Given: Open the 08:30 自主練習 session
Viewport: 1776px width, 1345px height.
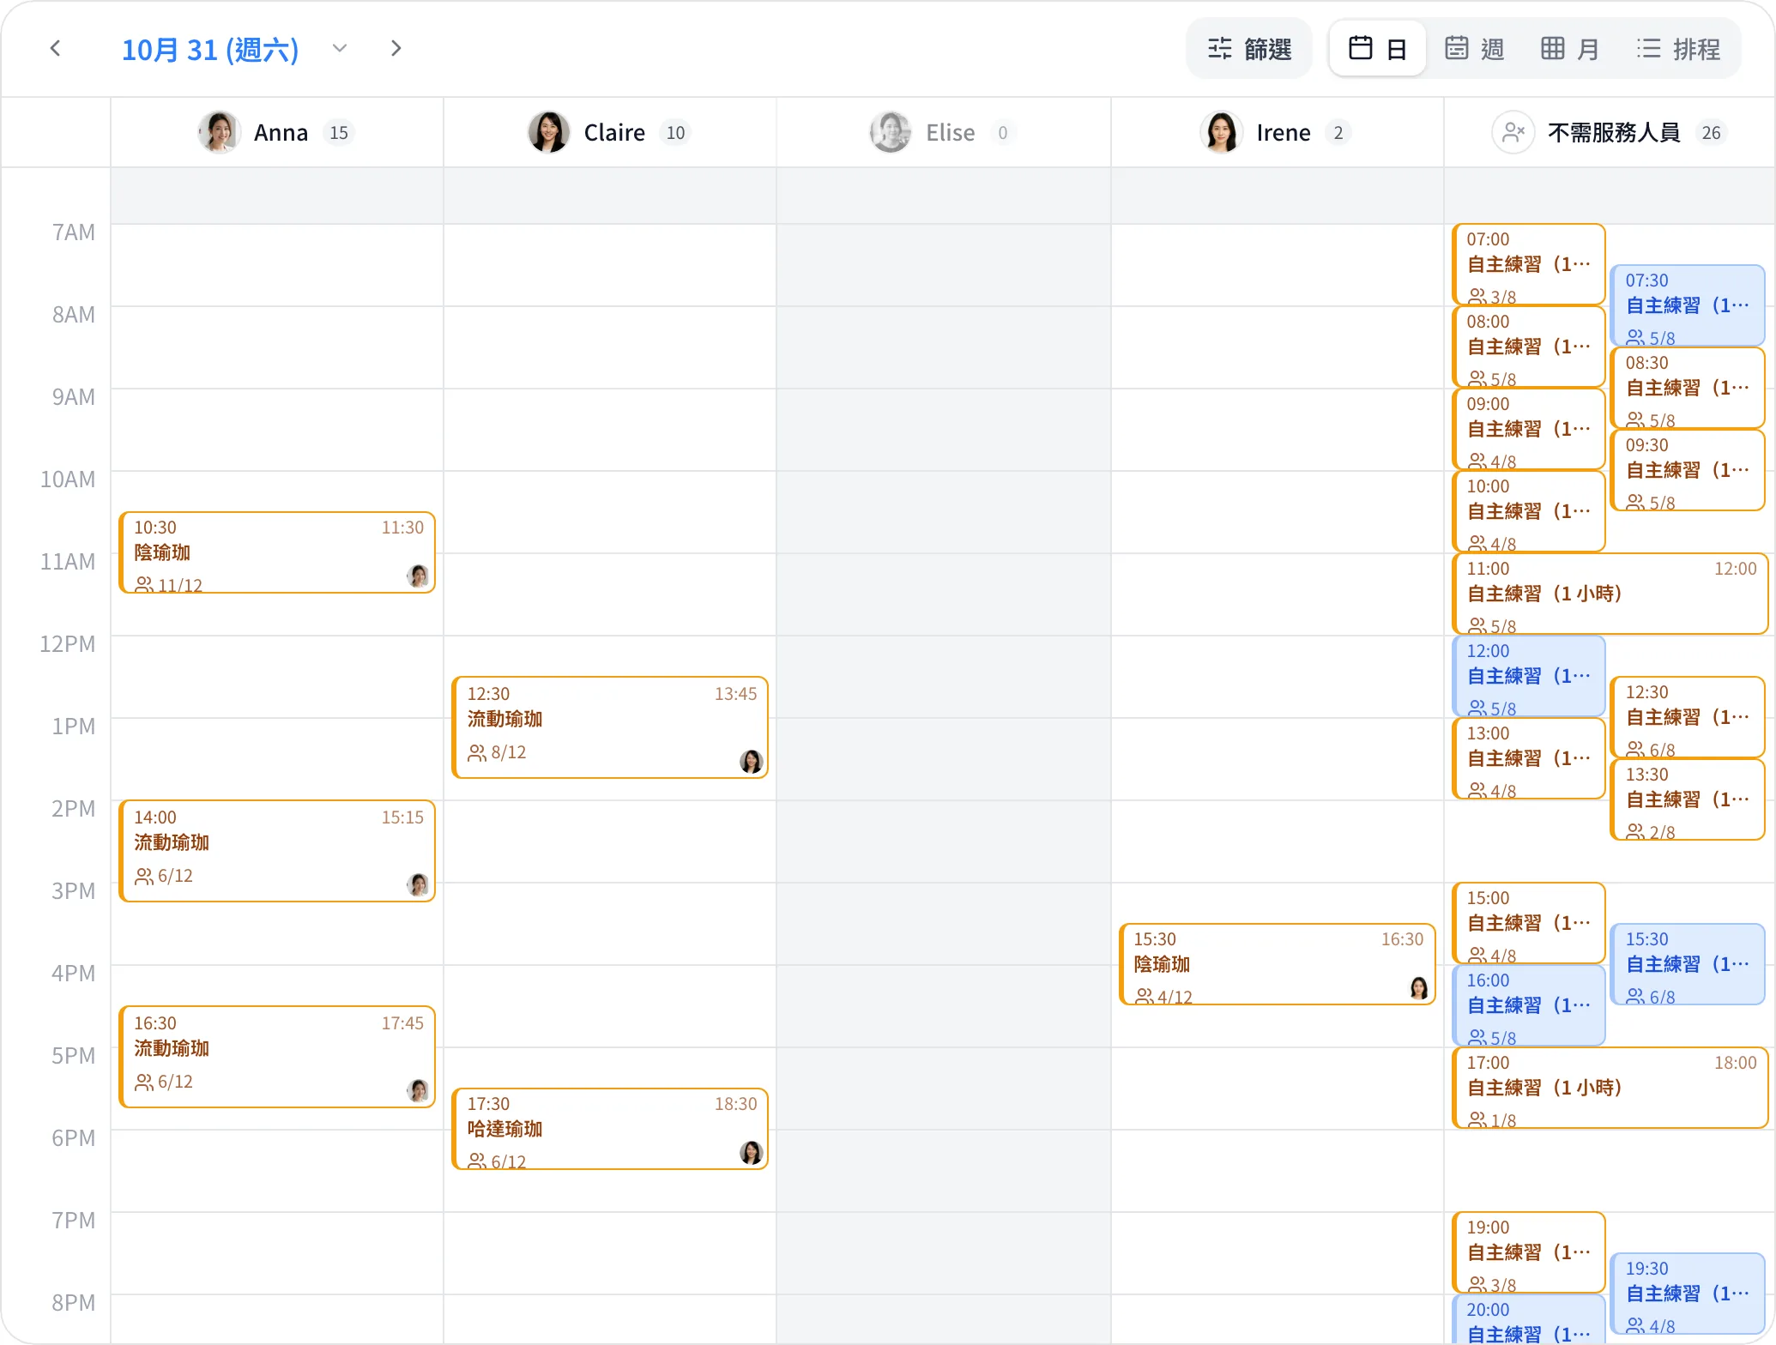Looking at the screenshot, I should tap(1688, 388).
